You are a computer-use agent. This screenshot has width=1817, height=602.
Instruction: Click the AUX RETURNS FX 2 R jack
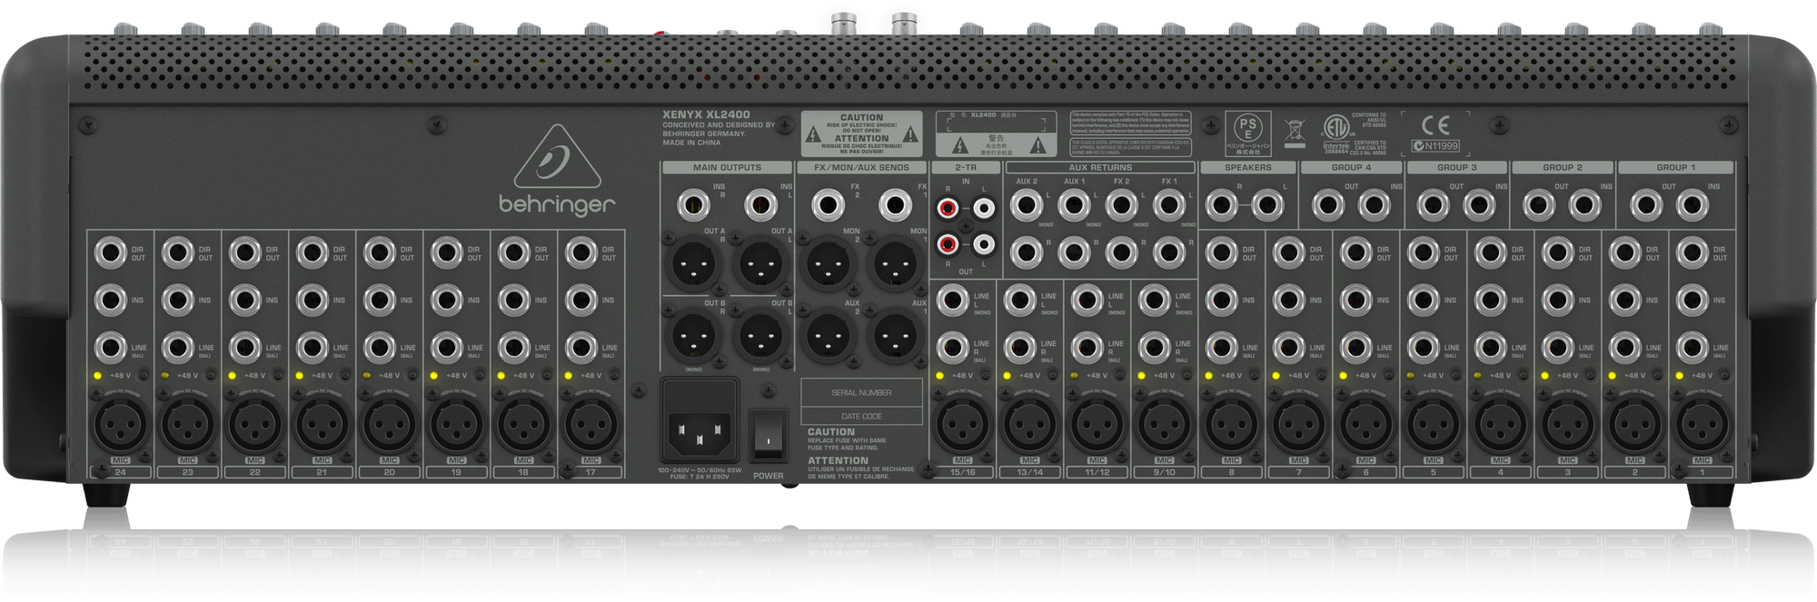[x=1121, y=252]
